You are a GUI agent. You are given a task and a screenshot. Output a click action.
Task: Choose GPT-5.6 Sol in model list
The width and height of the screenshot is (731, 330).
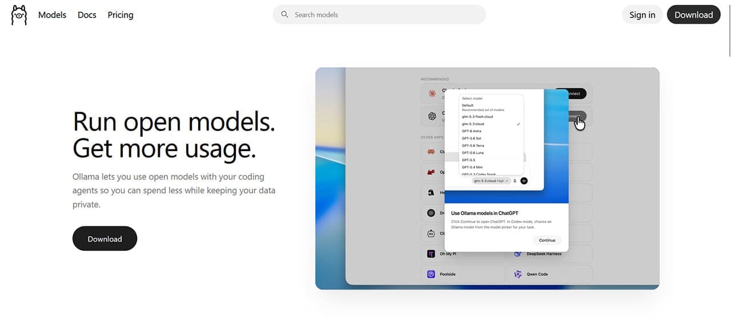471,138
